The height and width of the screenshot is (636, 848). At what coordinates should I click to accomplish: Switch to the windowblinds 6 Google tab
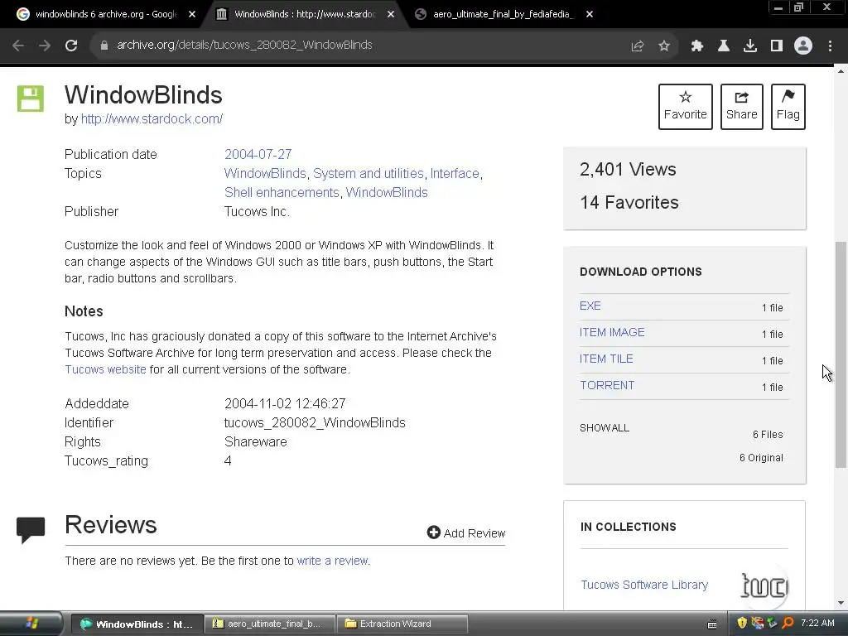point(106,15)
